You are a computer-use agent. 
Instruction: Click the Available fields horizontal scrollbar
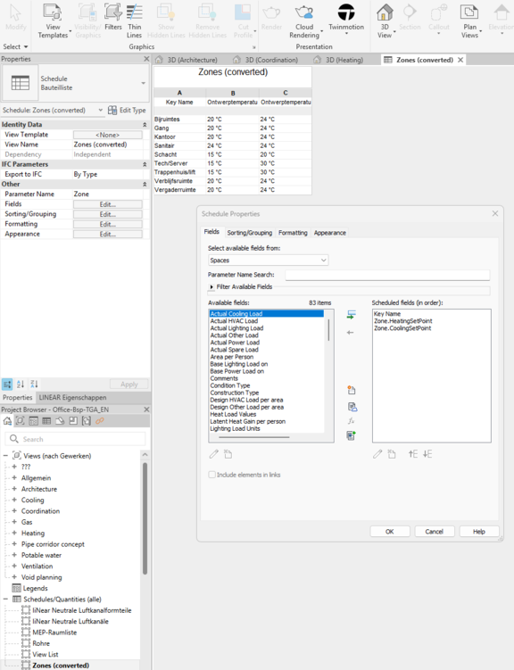tap(253, 437)
